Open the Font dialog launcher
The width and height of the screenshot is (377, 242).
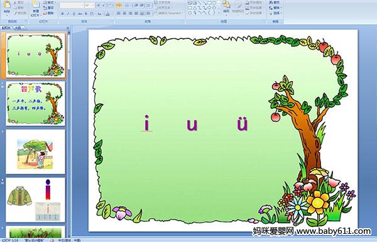(x=112, y=21)
